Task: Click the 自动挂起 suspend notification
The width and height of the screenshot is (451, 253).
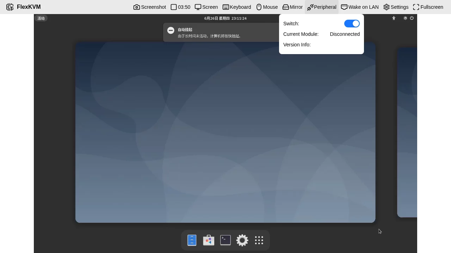Action: coord(221,32)
